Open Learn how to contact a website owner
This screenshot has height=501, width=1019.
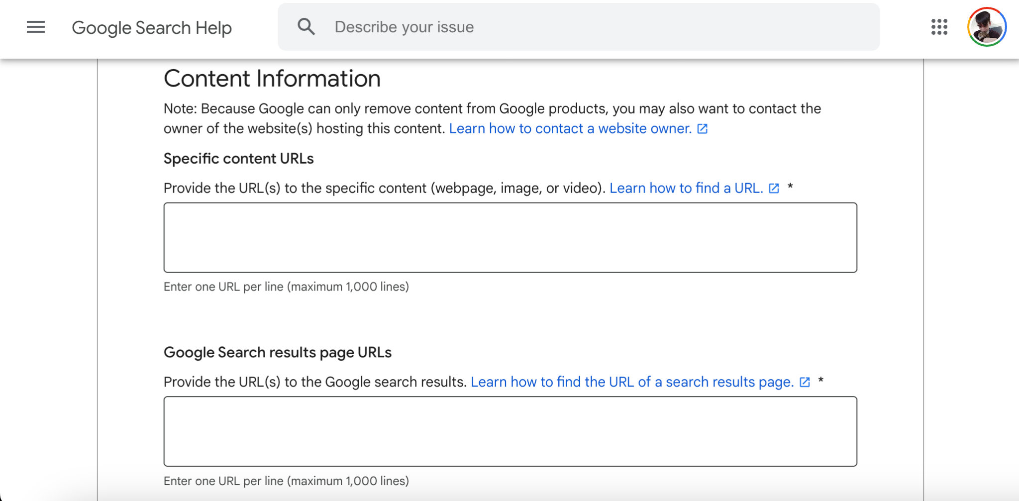(570, 128)
